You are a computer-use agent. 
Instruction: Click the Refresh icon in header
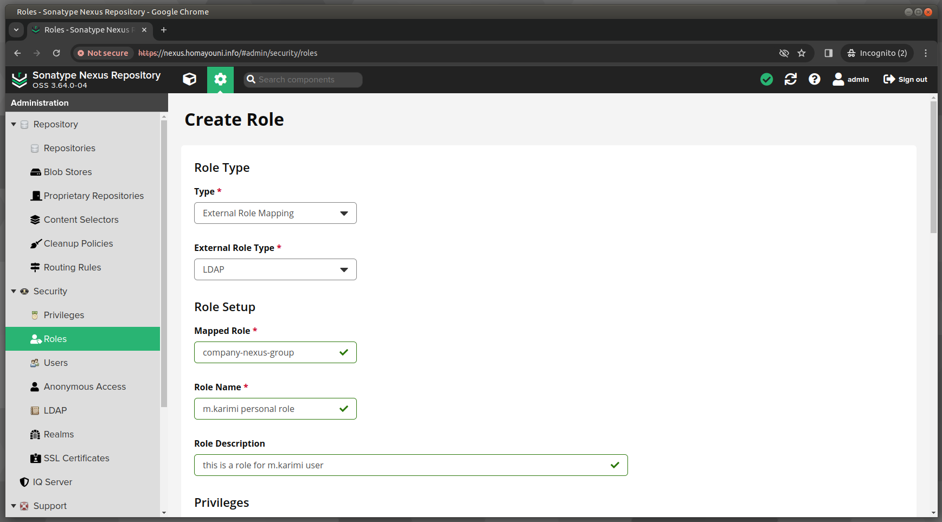(791, 80)
